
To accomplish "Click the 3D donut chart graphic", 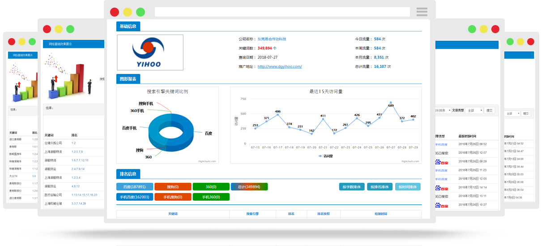I will 170,132.
